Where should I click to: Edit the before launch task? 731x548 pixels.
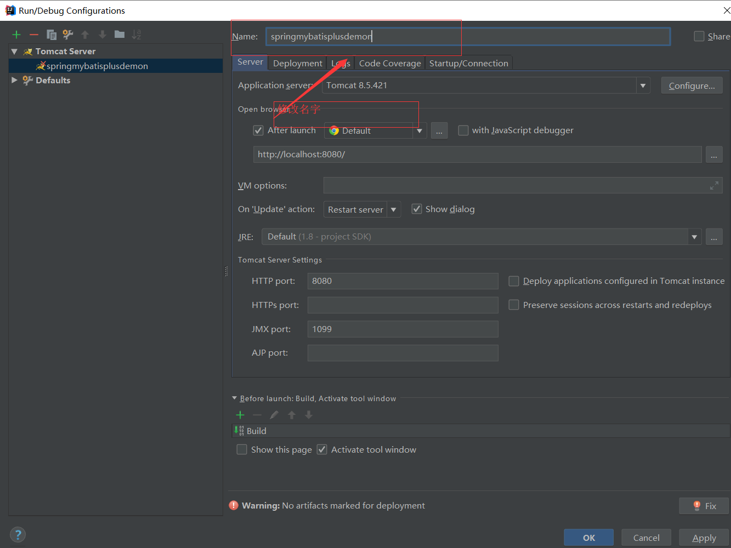pos(274,415)
